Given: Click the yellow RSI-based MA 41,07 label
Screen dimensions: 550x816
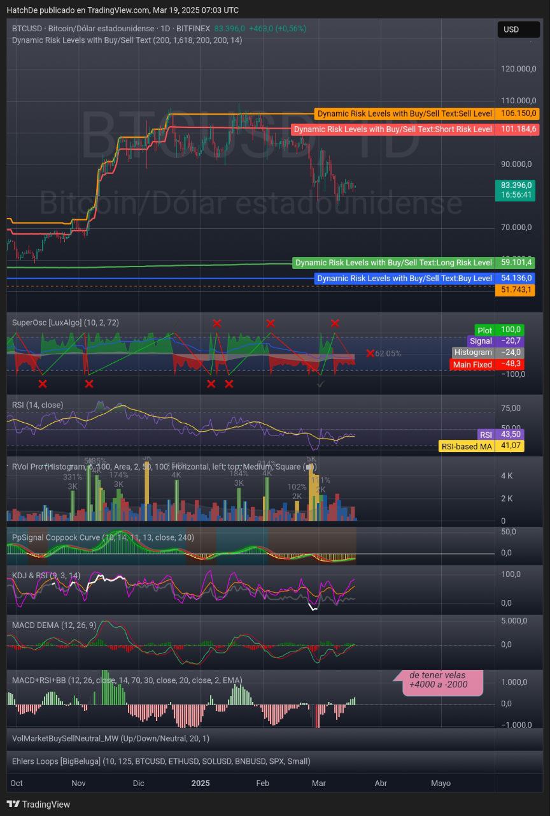Looking at the screenshot, I should pyautogui.click(x=482, y=446).
